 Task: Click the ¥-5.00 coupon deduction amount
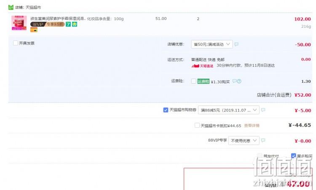click(303, 111)
